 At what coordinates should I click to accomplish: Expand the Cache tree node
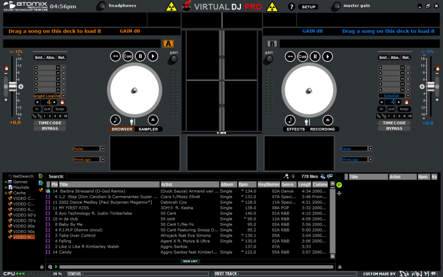6,193
